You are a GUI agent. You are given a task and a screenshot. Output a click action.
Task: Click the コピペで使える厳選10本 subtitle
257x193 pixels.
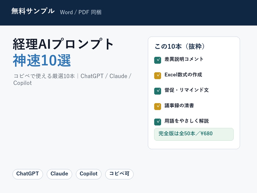click(72, 79)
